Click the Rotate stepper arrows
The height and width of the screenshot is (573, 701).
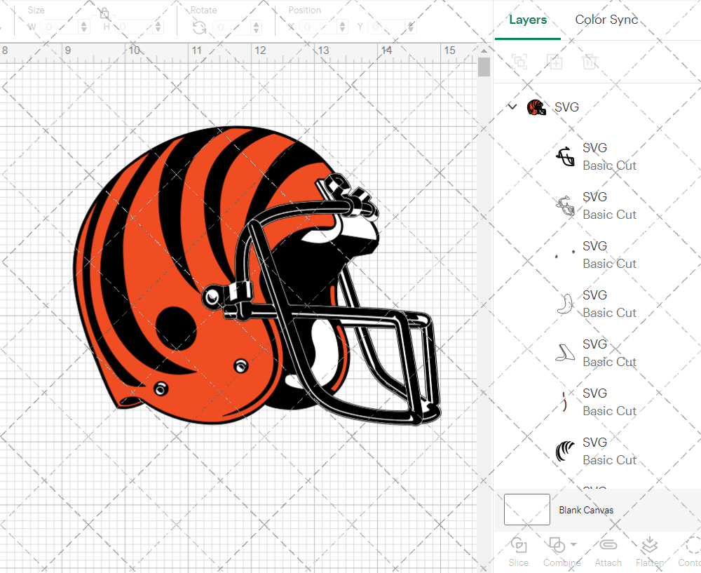click(x=256, y=27)
